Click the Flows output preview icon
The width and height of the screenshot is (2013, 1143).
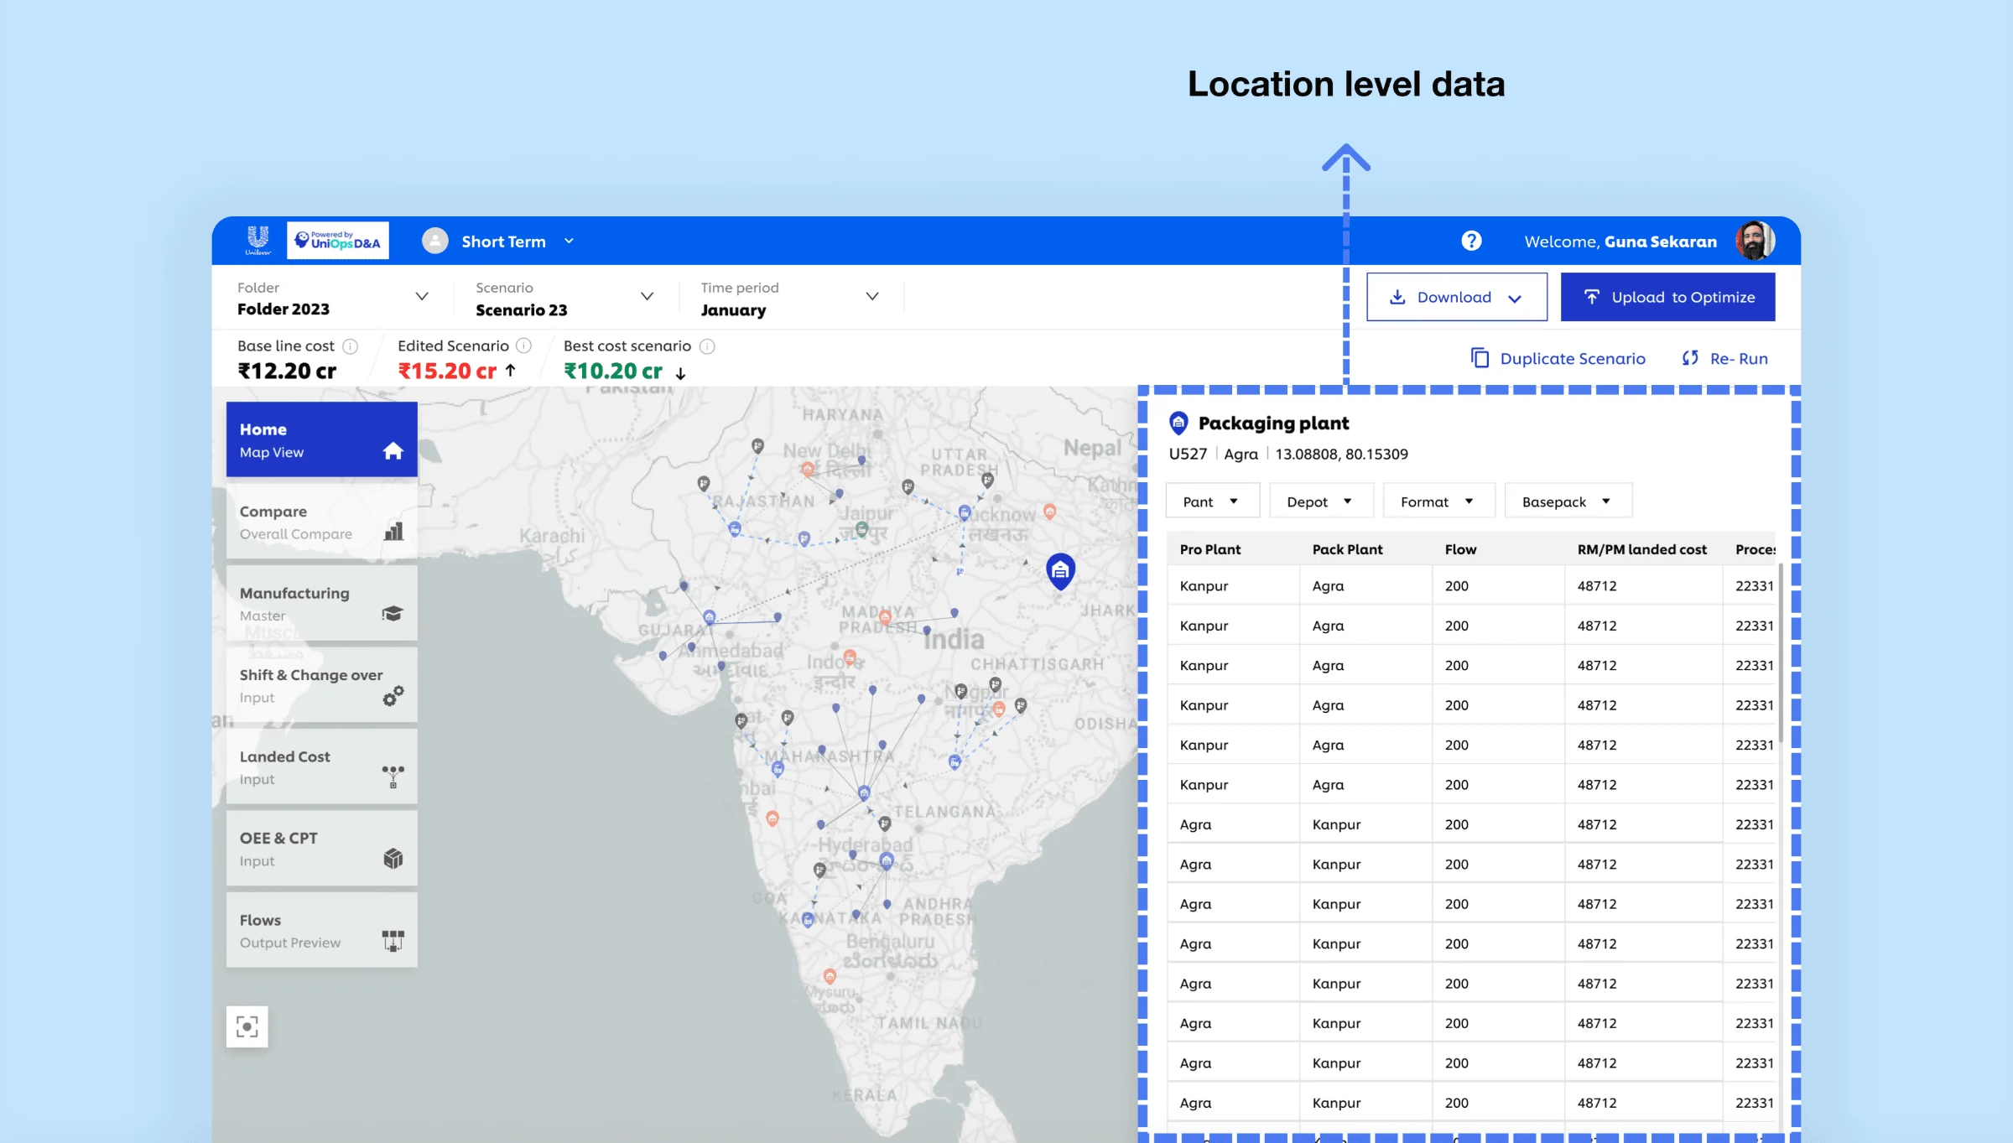click(393, 940)
